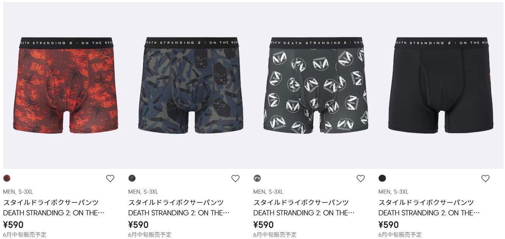Favorite the gray logo print boxer briefs
Screen dimensions: 505x239
(x=360, y=179)
